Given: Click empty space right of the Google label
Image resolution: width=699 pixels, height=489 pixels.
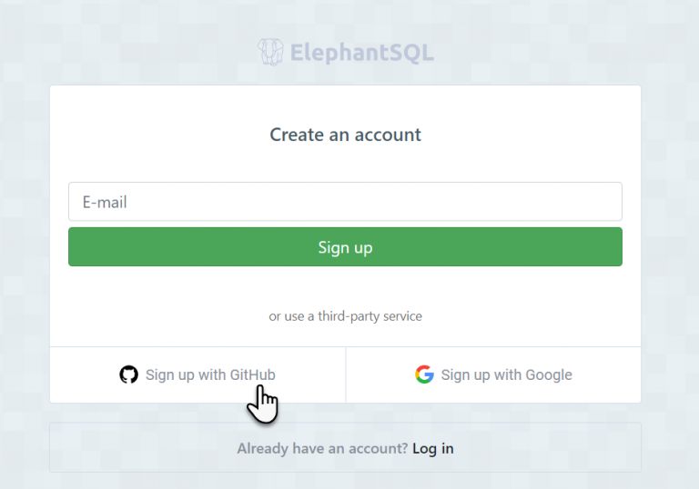Looking at the screenshot, I should tap(610, 374).
